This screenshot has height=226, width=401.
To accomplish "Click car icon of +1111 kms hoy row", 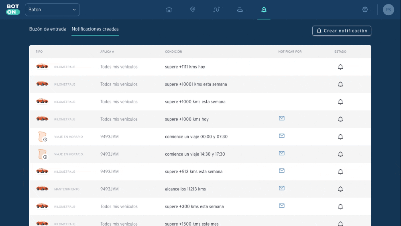I will tap(42, 66).
